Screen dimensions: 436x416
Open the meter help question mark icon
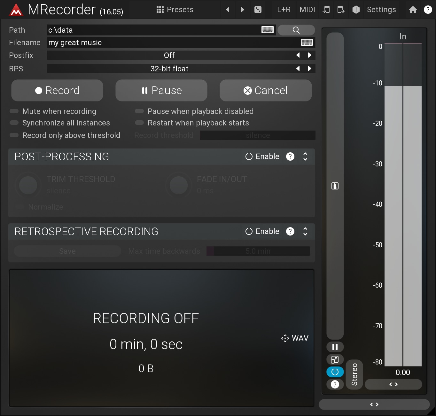(x=335, y=384)
